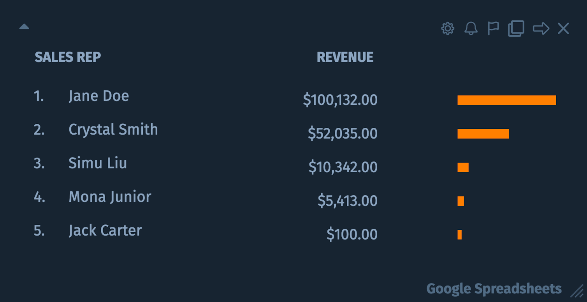This screenshot has height=302, width=587.
Task: Click the notification bell icon
Action: click(471, 28)
